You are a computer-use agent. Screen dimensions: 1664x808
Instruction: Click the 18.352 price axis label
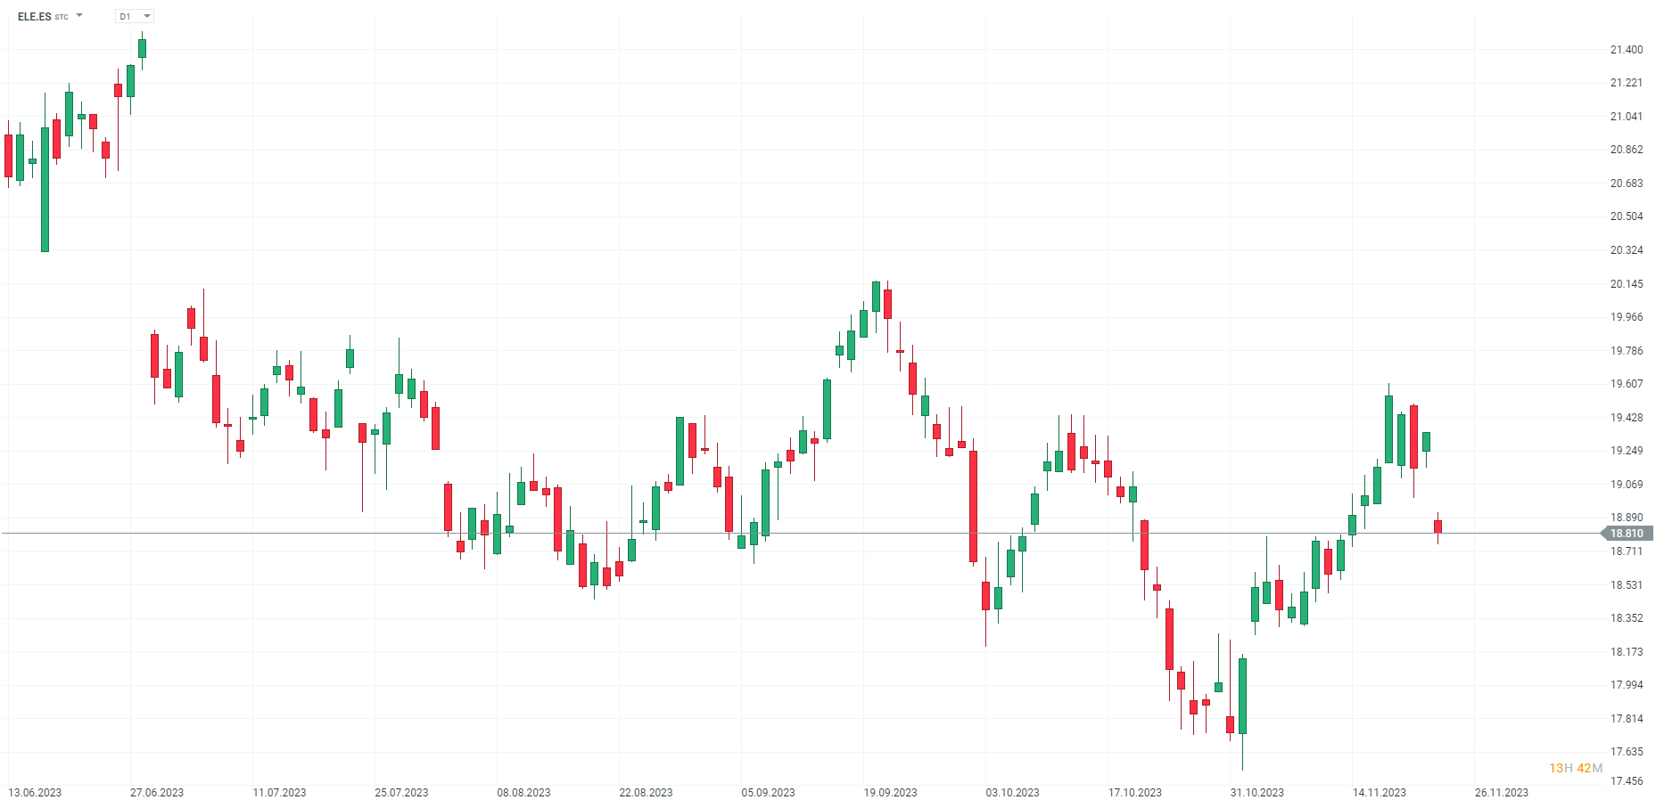[1627, 618]
